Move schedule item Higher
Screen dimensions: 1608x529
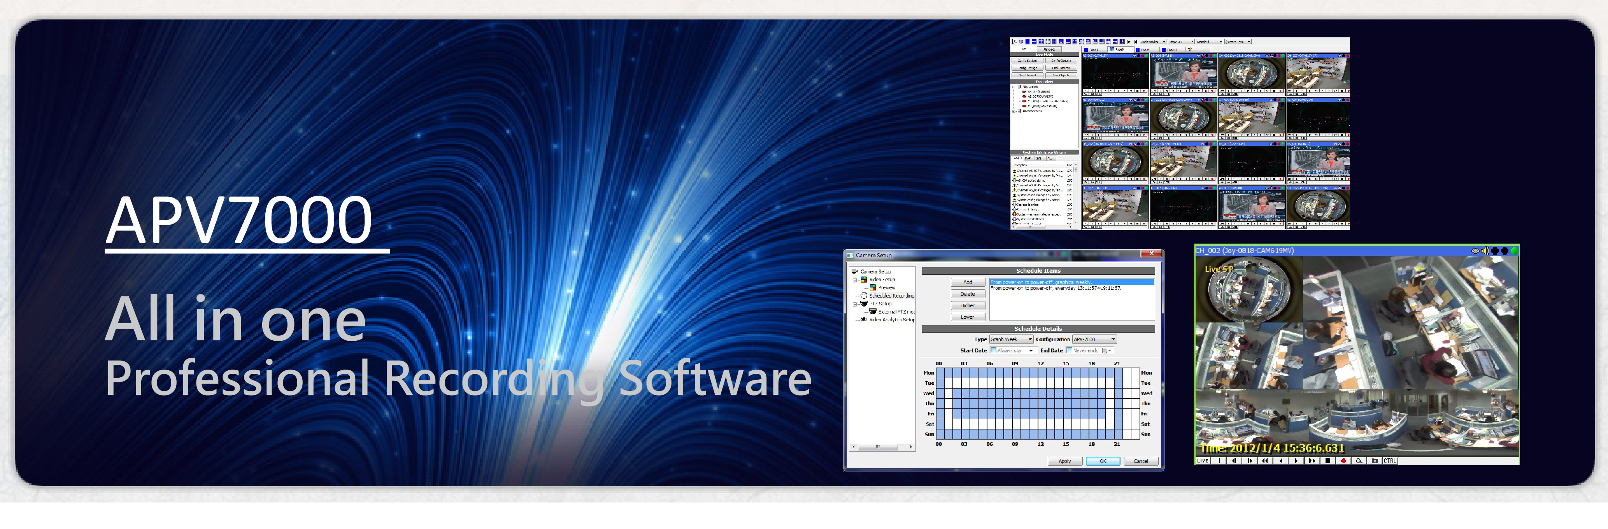tap(968, 306)
